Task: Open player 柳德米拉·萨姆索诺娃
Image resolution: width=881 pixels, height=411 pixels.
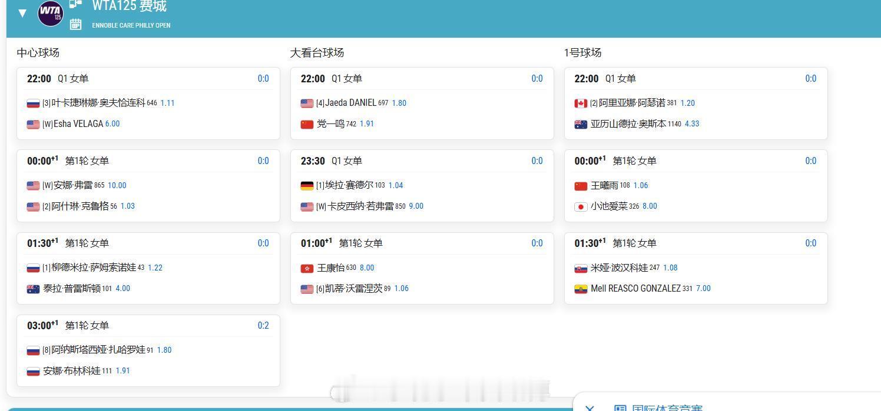Action: (94, 268)
